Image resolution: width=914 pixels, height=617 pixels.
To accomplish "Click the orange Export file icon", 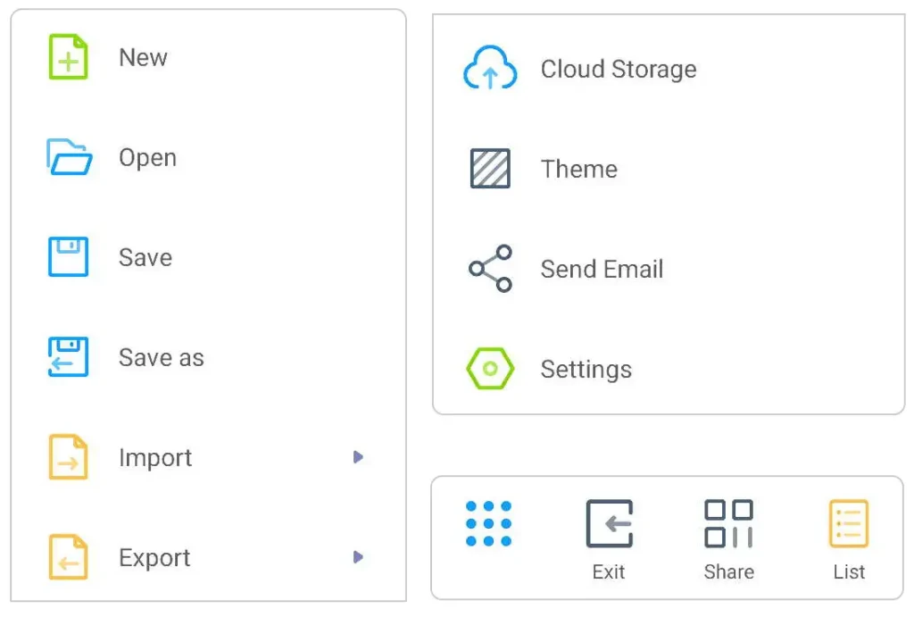I will 68,557.
